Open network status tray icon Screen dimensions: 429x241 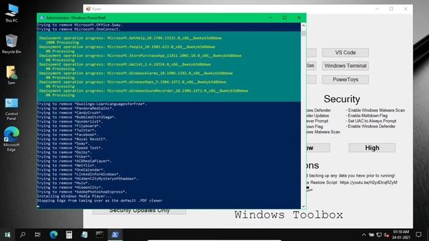pyautogui.click(x=379, y=235)
